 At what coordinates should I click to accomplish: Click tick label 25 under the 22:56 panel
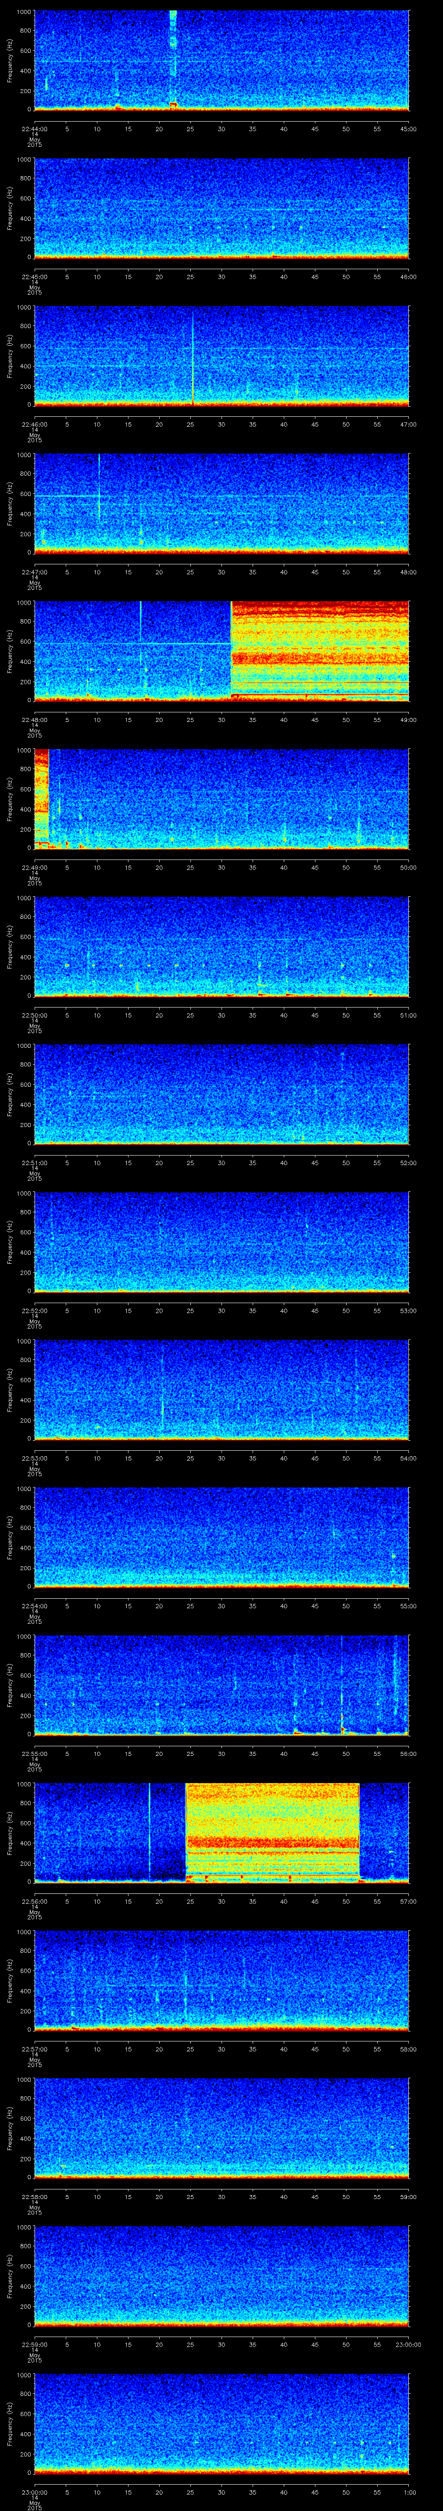pyautogui.click(x=191, y=1901)
